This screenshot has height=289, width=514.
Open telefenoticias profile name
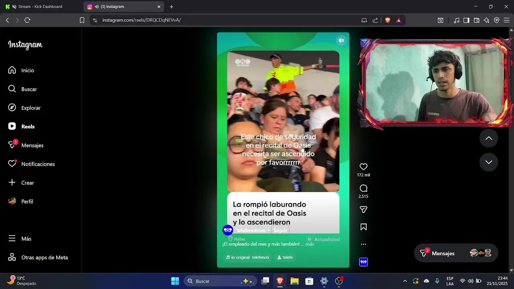point(251,230)
